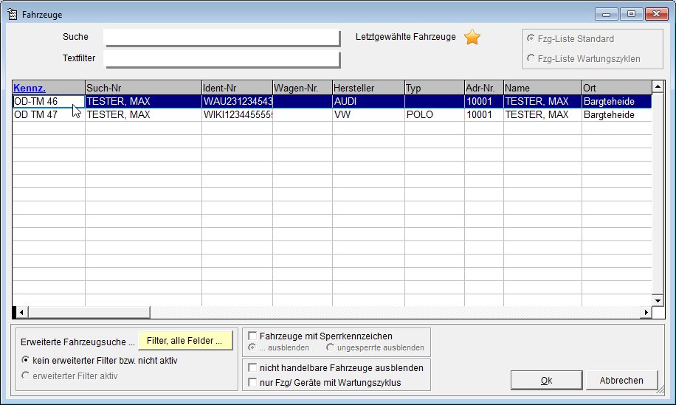Click the vertical scrollbar down arrow
676x405 pixels.
click(658, 300)
